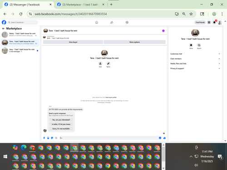
Task: Click the Name edit pencil icon
Action: pos(108,63)
